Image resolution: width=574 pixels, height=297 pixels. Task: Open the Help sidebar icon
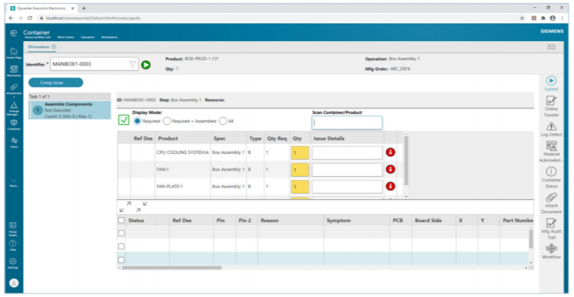(x=13, y=243)
